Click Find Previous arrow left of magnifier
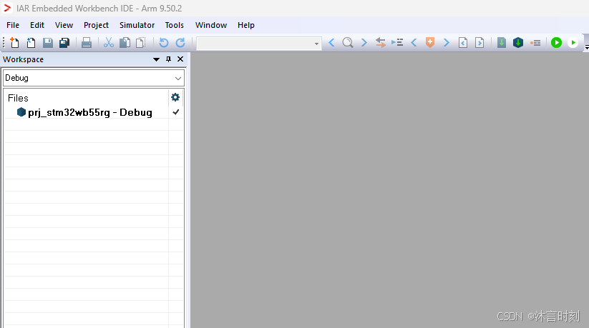The width and height of the screenshot is (589, 328). pyautogui.click(x=331, y=43)
